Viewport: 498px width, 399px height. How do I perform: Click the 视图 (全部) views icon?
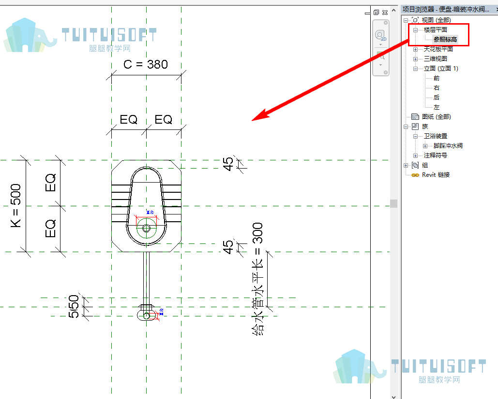415,20
